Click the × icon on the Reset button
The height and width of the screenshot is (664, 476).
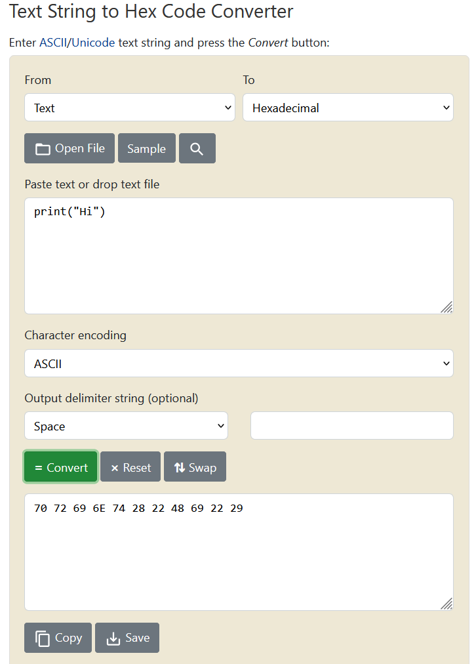[x=114, y=467]
